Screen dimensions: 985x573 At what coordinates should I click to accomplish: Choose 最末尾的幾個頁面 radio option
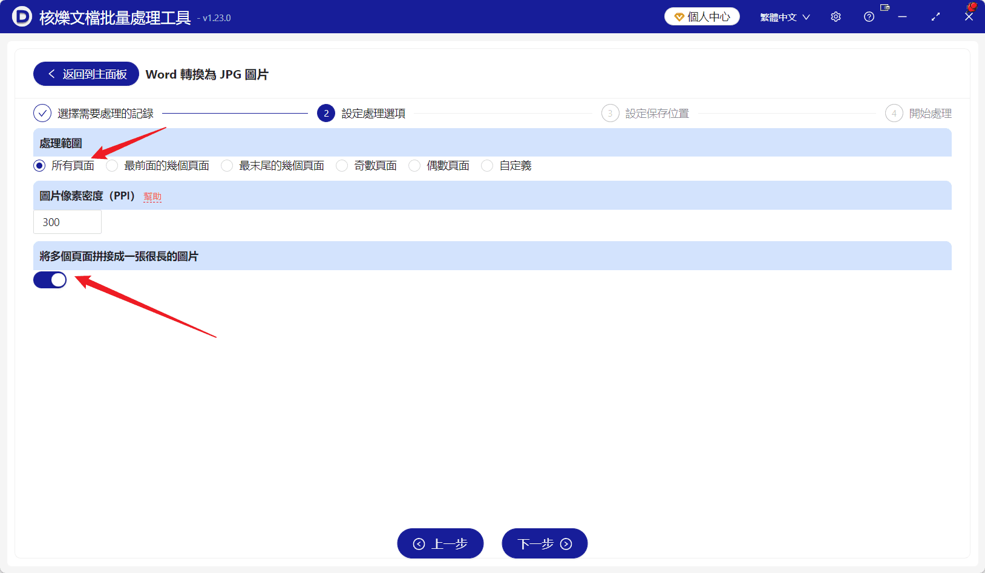tap(227, 166)
